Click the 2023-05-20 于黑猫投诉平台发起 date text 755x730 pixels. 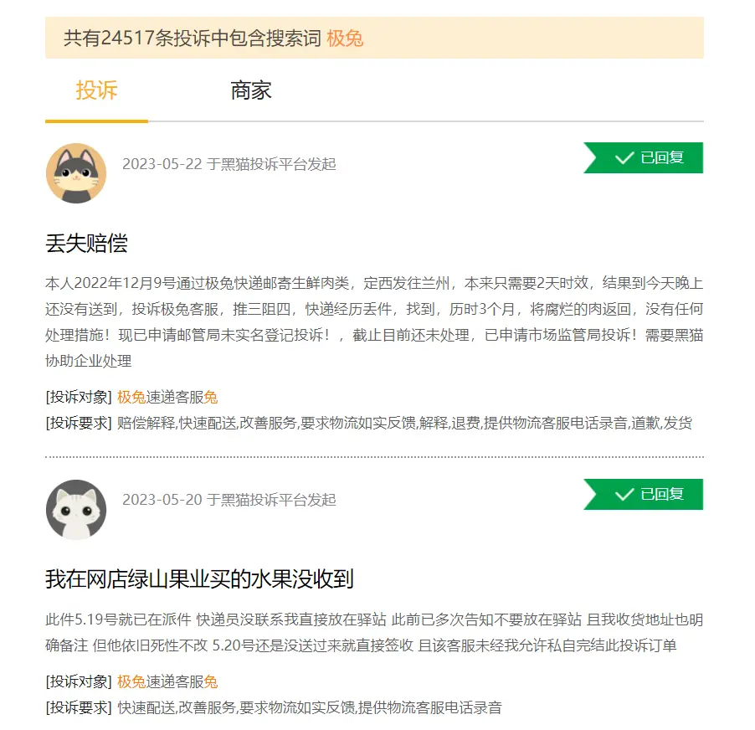click(229, 500)
